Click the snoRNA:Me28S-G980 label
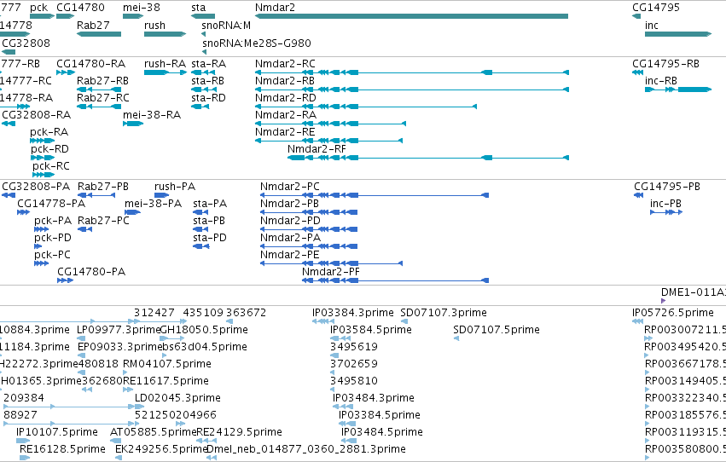Image resolution: width=726 pixels, height=462 pixels. [x=257, y=43]
